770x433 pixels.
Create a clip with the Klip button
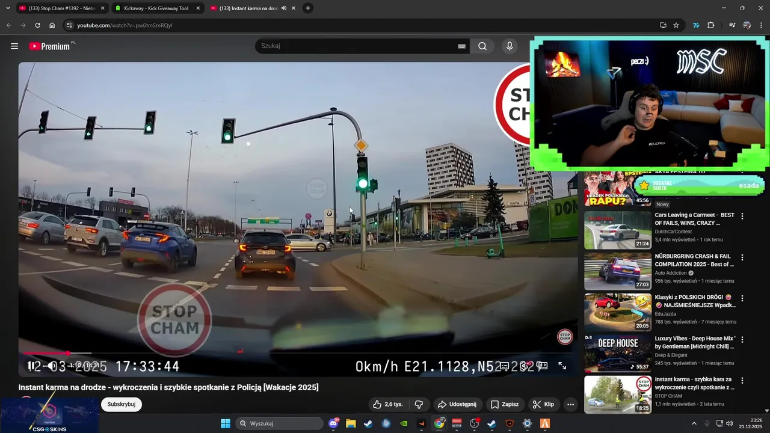click(x=543, y=405)
